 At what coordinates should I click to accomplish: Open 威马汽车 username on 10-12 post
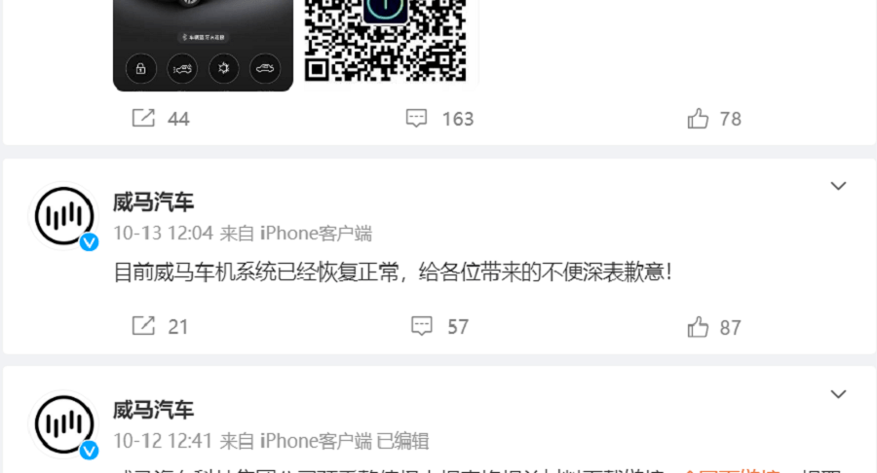point(153,410)
